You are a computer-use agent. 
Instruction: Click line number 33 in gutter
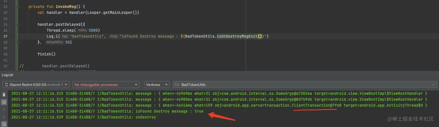pos(6,12)
